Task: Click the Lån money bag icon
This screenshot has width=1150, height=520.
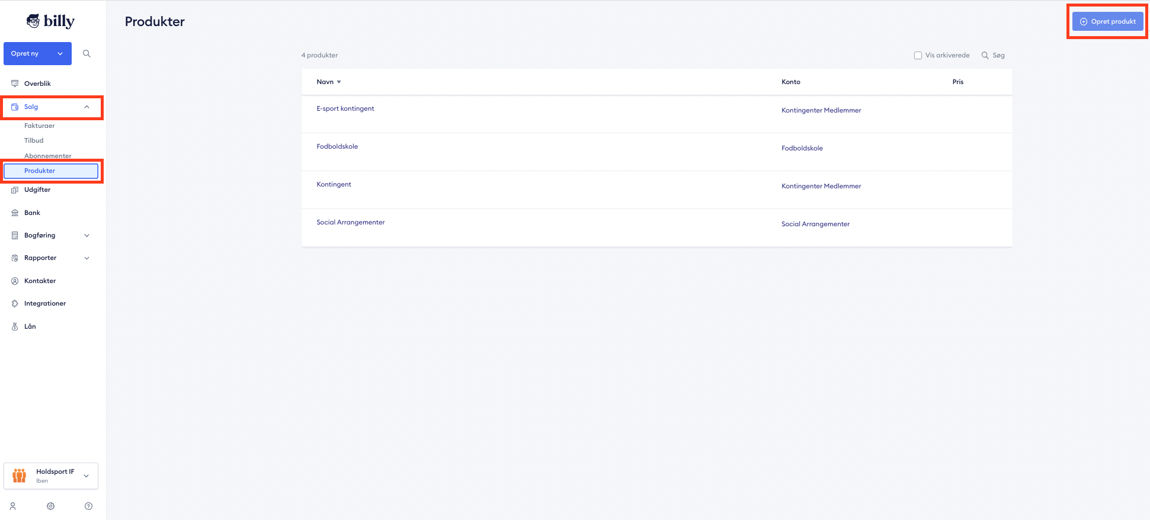Action: coord(15,326)
